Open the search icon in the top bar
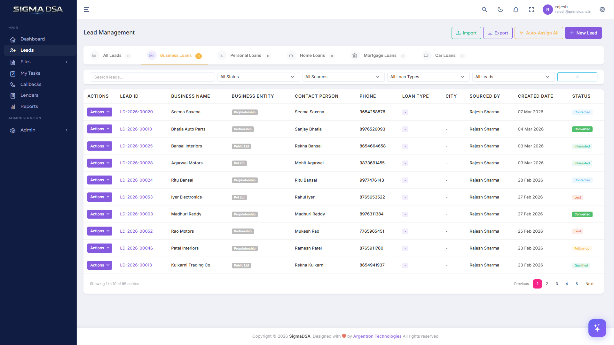 484,10
